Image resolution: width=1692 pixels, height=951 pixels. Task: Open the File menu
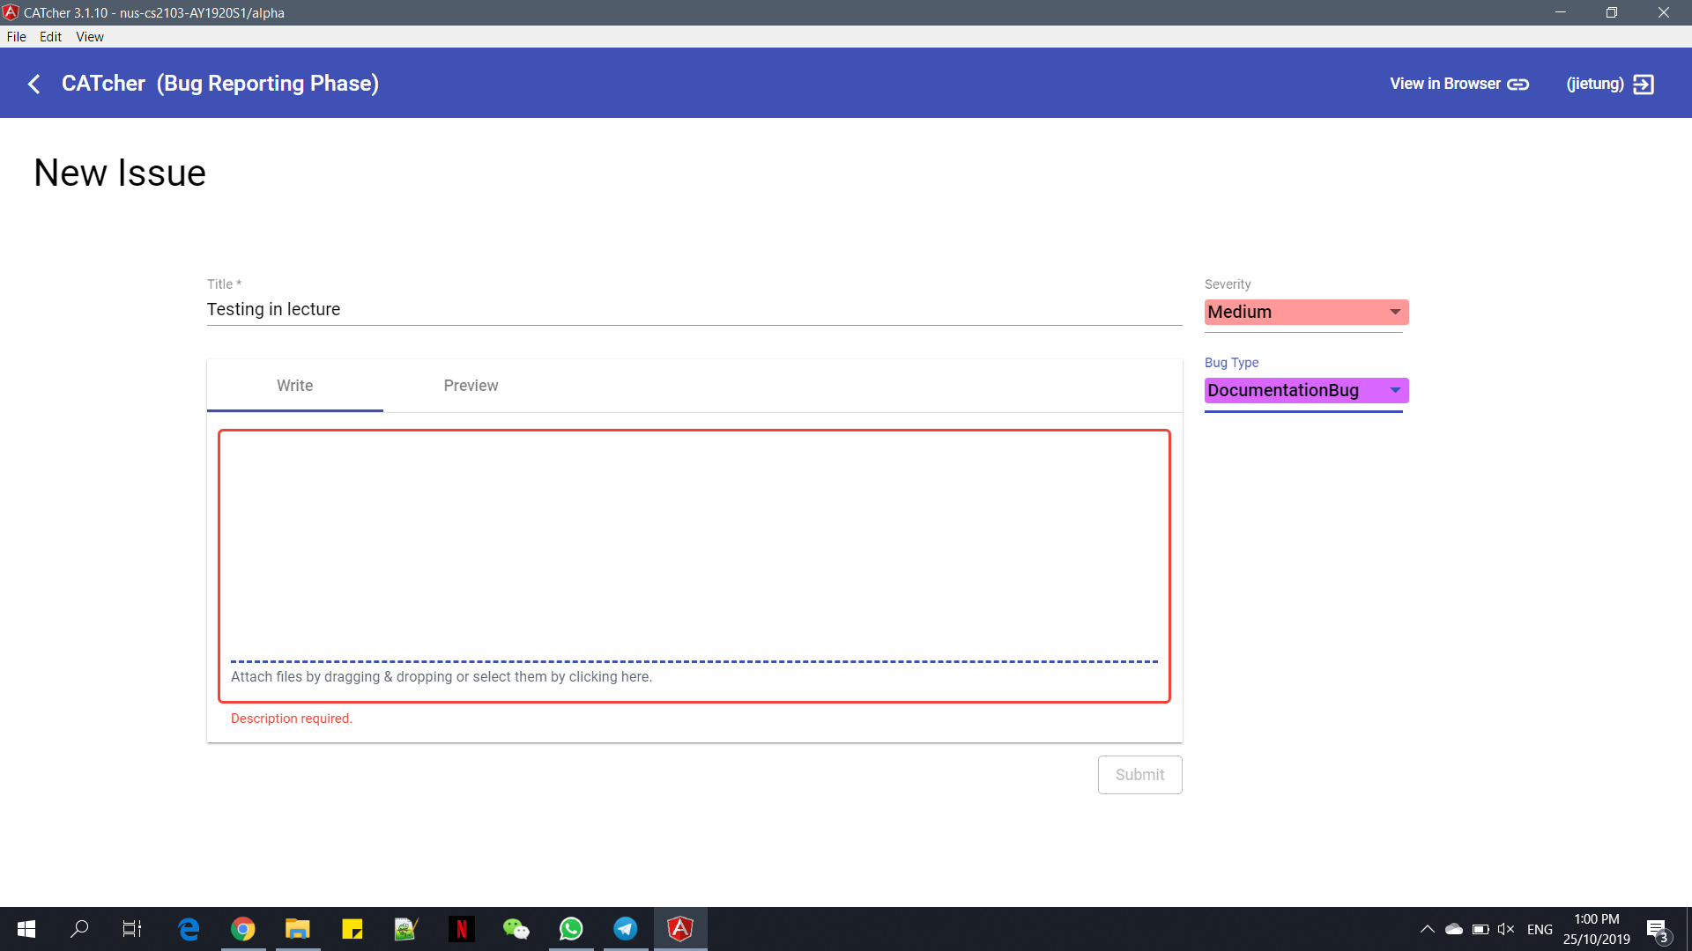point(16,37)
